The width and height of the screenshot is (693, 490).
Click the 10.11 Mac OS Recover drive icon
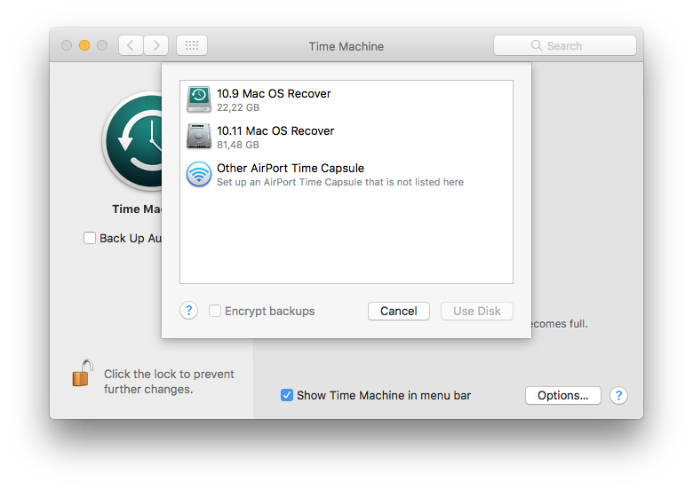pyautogui.click(x=199, y=137)
